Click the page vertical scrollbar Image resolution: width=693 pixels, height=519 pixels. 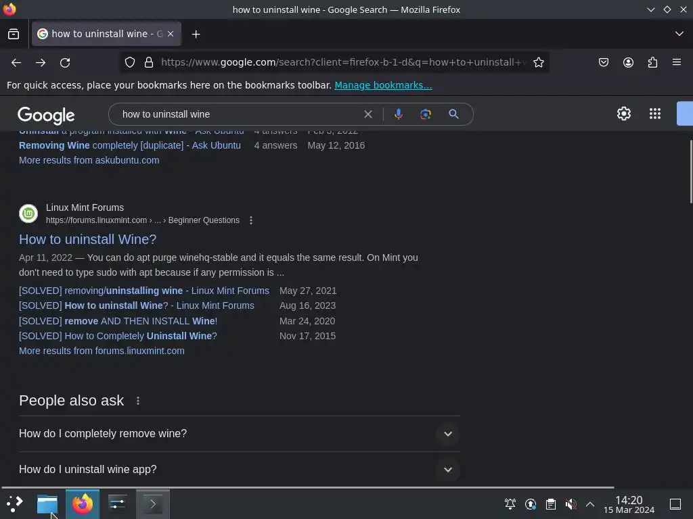690,172
